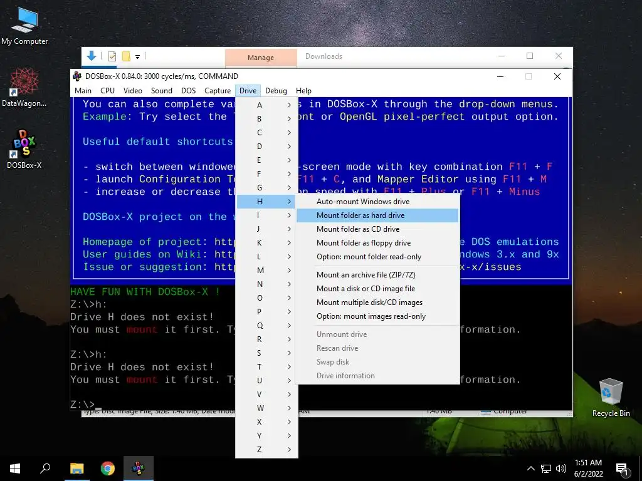The height and width of the screenshot is (481, 642).
Task: Choose Mount folder as hard drive
Action: pyautogui.click(x=377, y=215)
